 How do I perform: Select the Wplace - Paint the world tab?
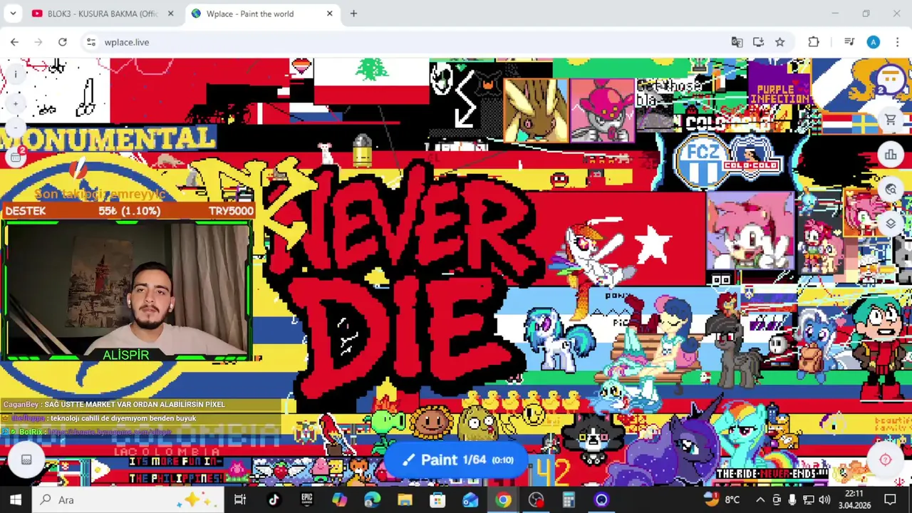pos(250,14)
